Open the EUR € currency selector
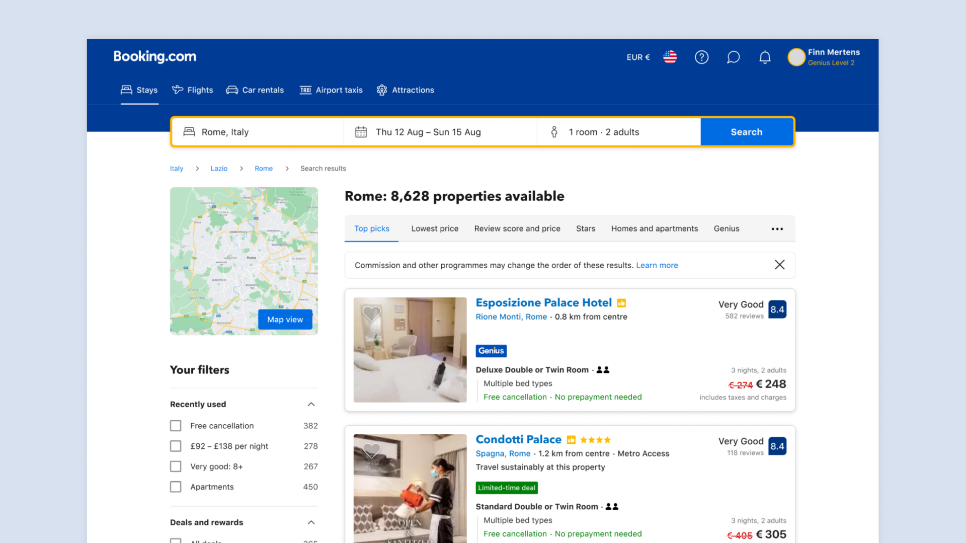 point(638,57)
